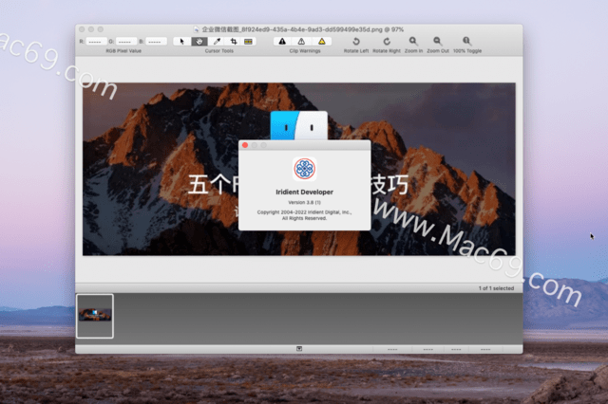
Task: Click the Rotate Left icon
Action: [356, 41]
